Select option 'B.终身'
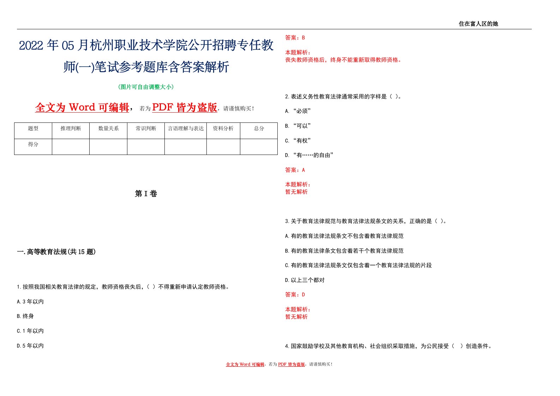This screenshot has width=560, height=396. pos(25,316)
